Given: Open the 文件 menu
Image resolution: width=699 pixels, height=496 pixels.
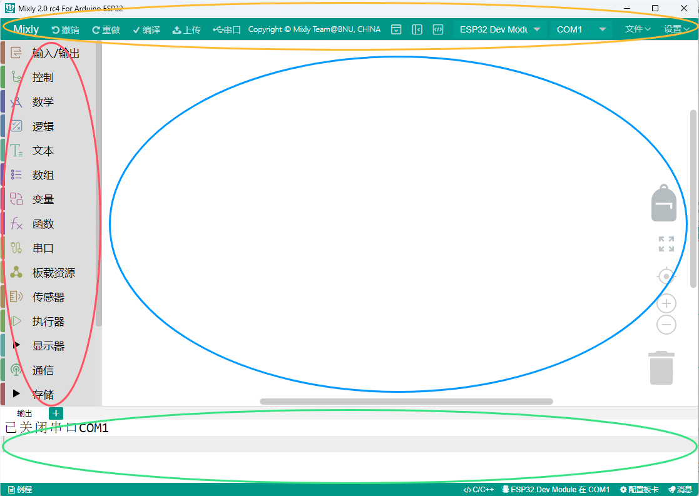Looking at the screenshot, I should pyautogui.click(x=638, y=29).
